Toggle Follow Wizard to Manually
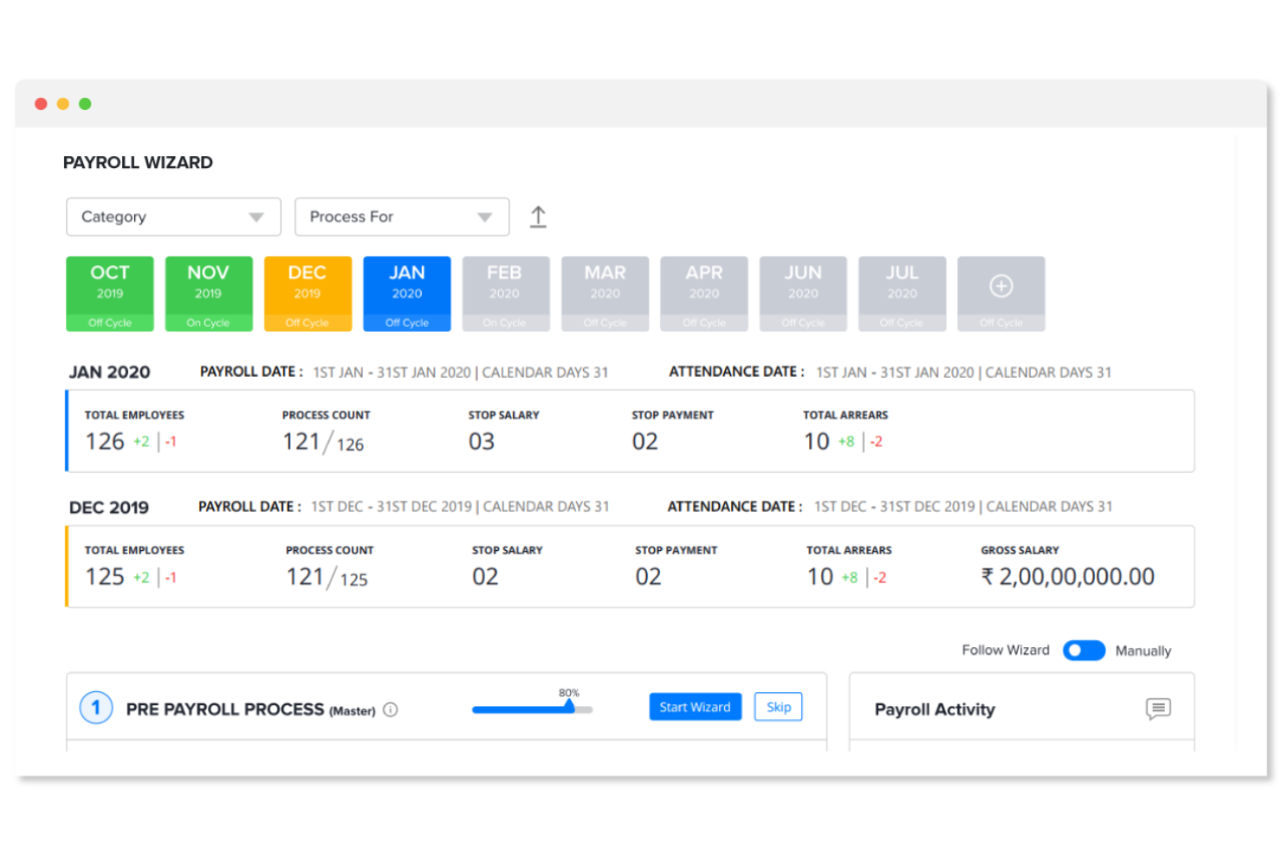The height and width of the screenshot is (855, 1282). click(1084, 650)
